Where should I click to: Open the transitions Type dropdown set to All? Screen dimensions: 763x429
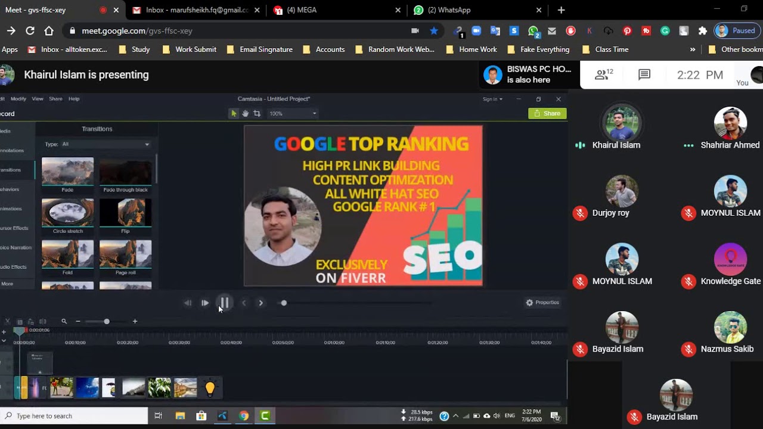[106, 144]
